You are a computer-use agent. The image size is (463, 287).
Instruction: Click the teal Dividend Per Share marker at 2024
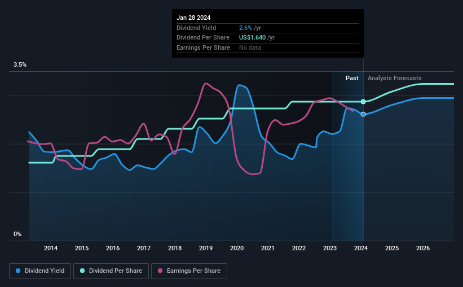coord(363,102)
